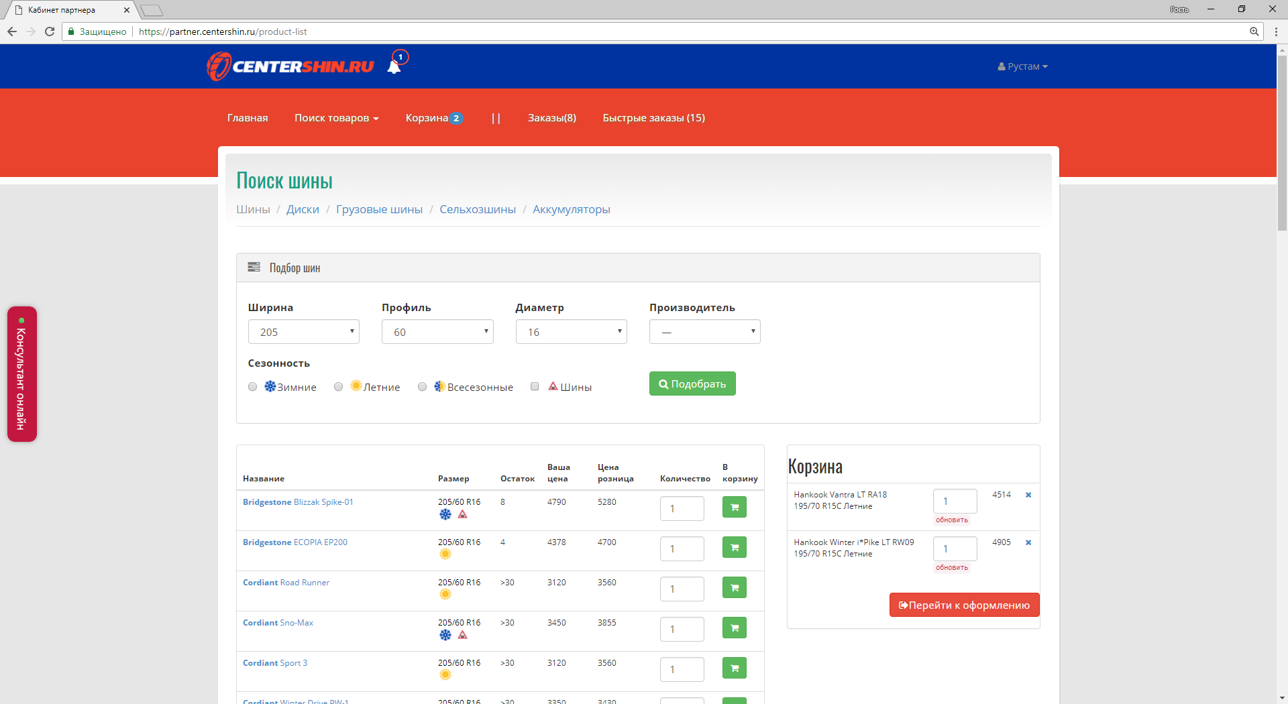Add Cordiant Sno-Max to cart
Screen dimensions: 1288x704
tap(735, 628)
